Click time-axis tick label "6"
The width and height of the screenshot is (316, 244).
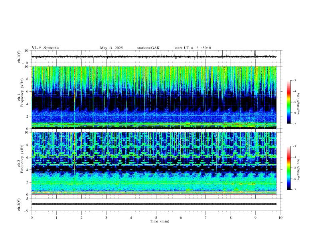[x=181, y=218]
